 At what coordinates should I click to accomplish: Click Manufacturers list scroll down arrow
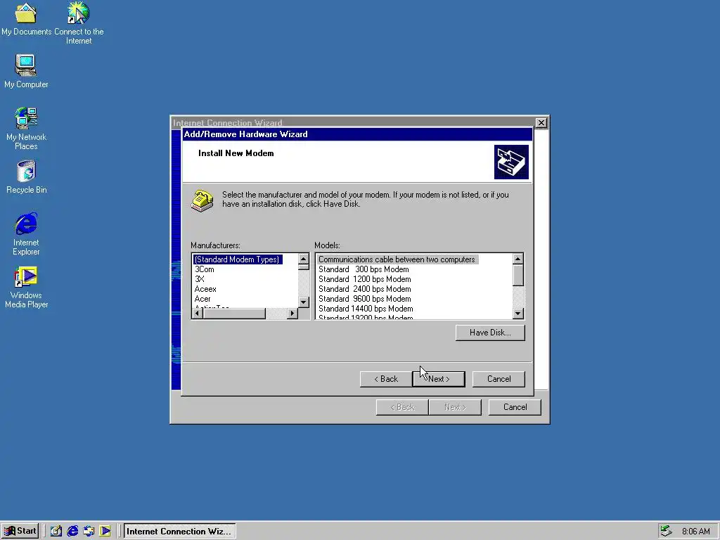[304, 302]
